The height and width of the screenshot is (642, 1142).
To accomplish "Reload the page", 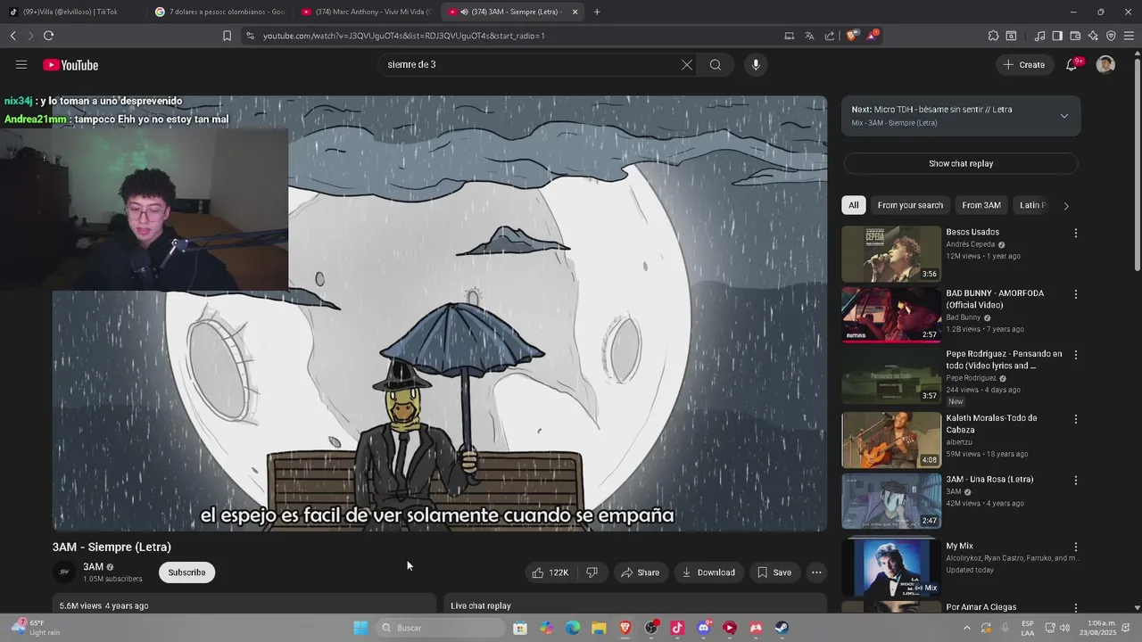I will click(48, 36).
